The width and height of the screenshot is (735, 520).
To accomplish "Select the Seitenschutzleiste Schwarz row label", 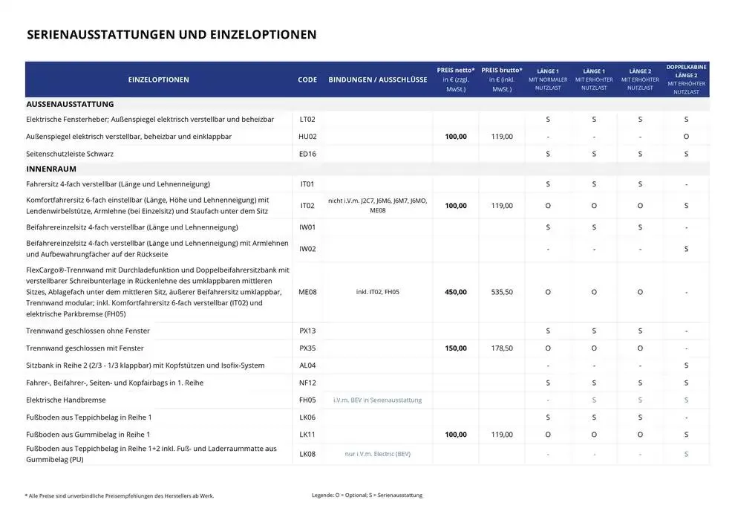I will coord(70,154).
